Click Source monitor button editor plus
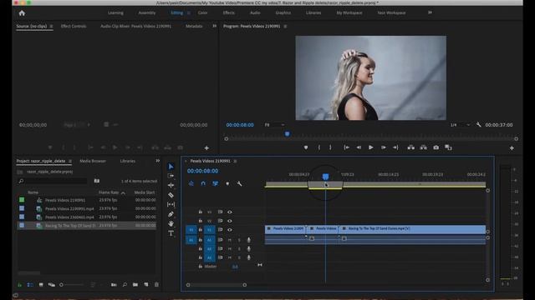The height and width of the screenshot is (300, 535). coord(206,148)
